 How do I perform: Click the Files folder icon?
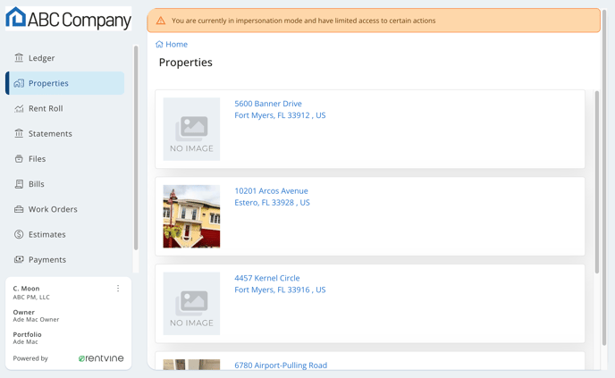(19, 158)
